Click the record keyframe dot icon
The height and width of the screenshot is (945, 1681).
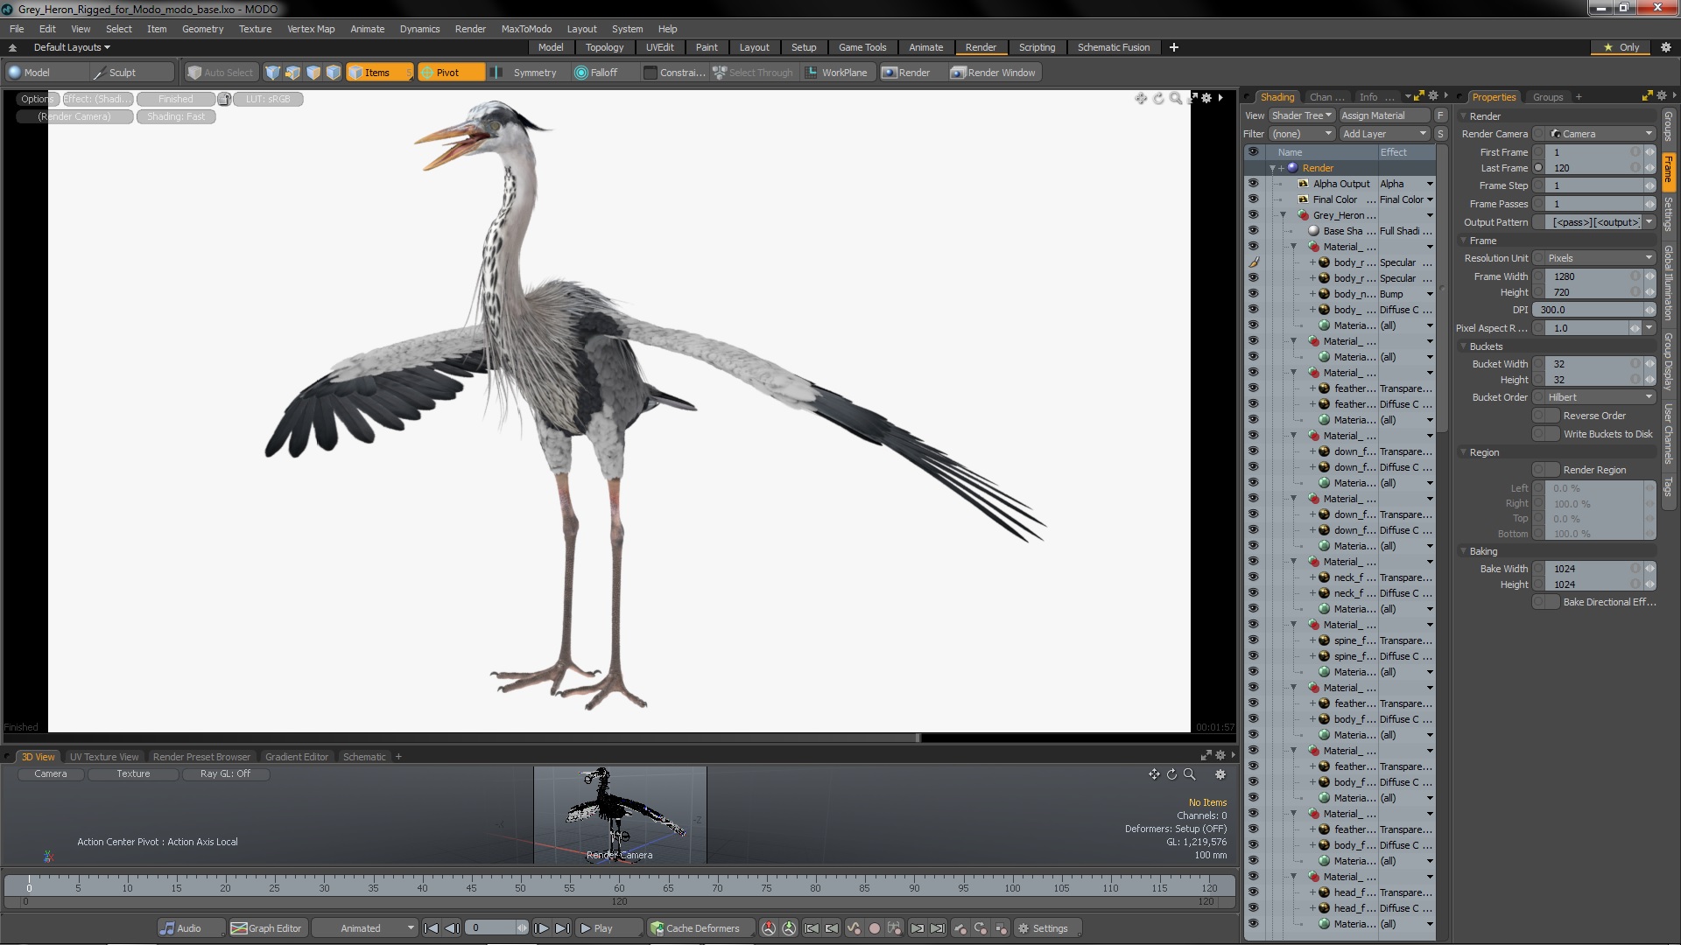[874, 928]
